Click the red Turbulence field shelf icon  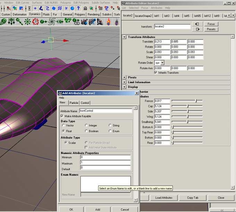click(x=36, y=22)
